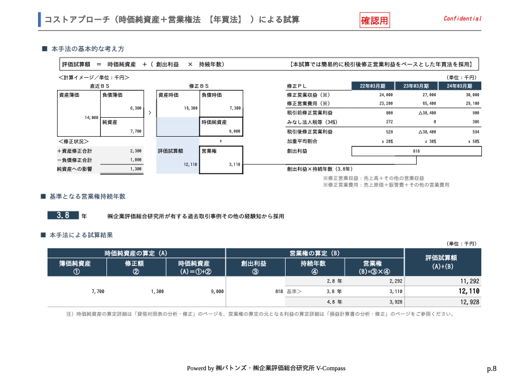Select the heading 本手法による試算結果
532x376 pixels.
81,235
